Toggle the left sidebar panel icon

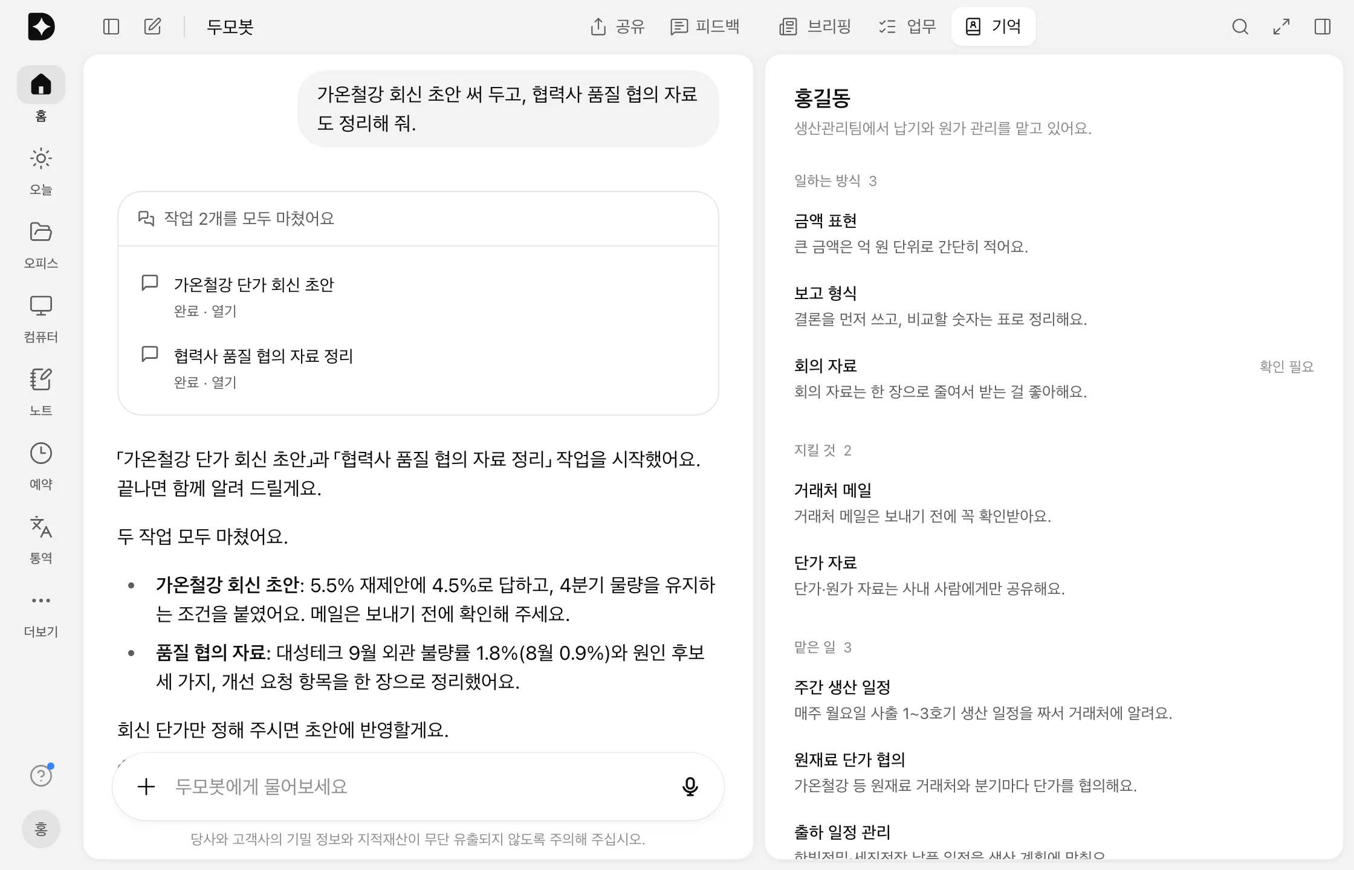[111, 27]
